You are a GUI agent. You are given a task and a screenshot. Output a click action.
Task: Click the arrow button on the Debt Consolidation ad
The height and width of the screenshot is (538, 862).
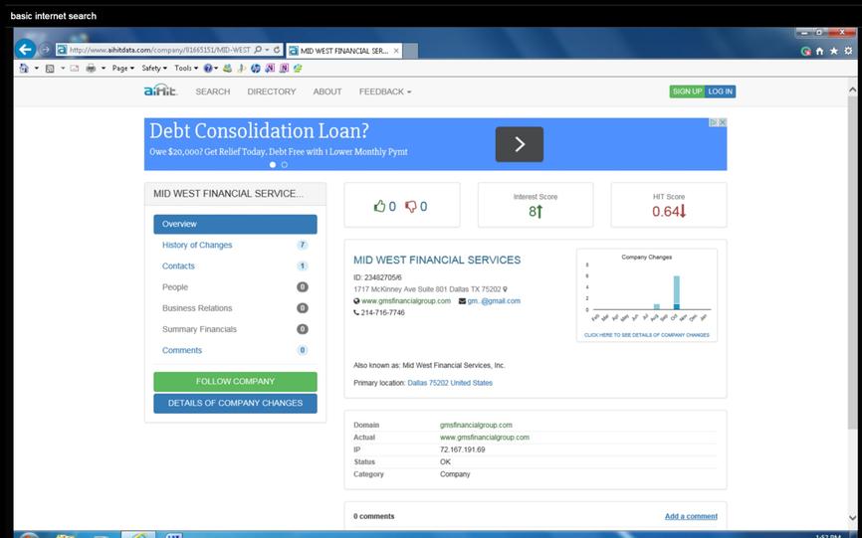tap(520, 144)
